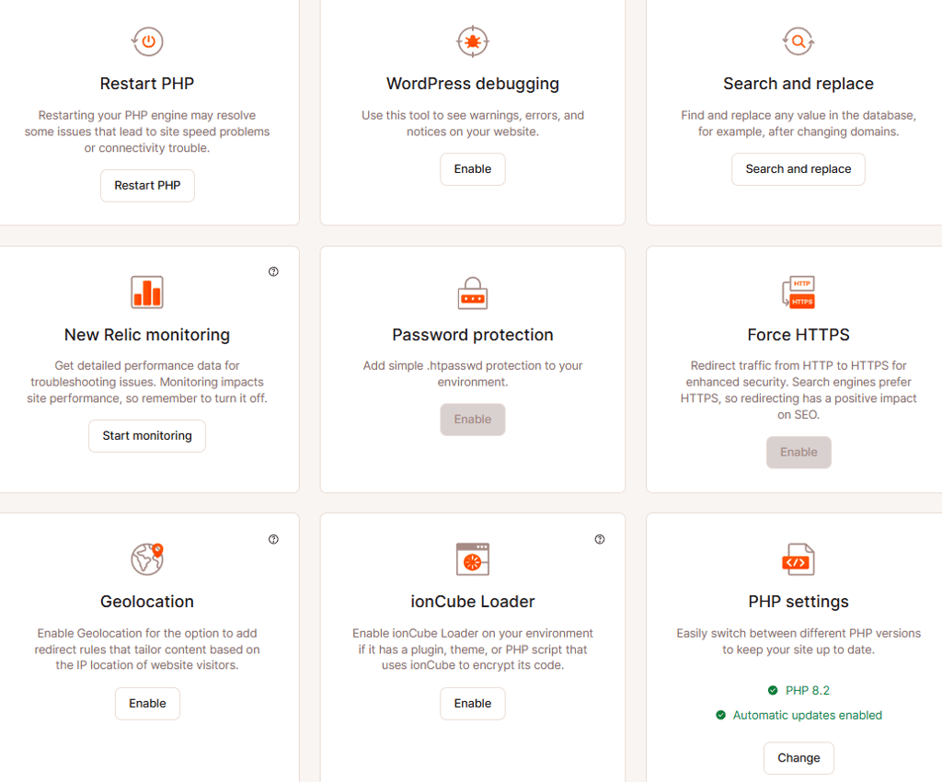Click the Search and replace magnifier icon
This screenshot has width=942, height=782.
coord(798,41)
